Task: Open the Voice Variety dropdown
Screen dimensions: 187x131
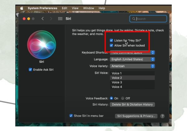Action: click(x=132, y=66)
